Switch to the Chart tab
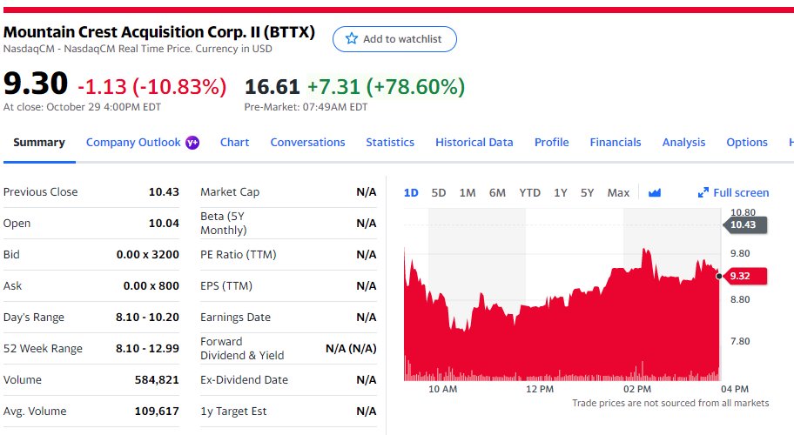 (234, 143)
